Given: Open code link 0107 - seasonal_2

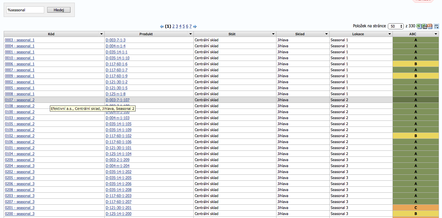Looking at the screenshot, I should click(x=20, y=100).
